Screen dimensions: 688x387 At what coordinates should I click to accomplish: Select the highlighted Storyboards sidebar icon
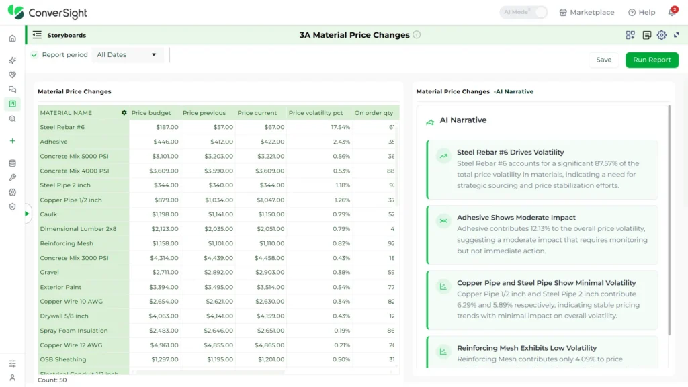point(12,104)
